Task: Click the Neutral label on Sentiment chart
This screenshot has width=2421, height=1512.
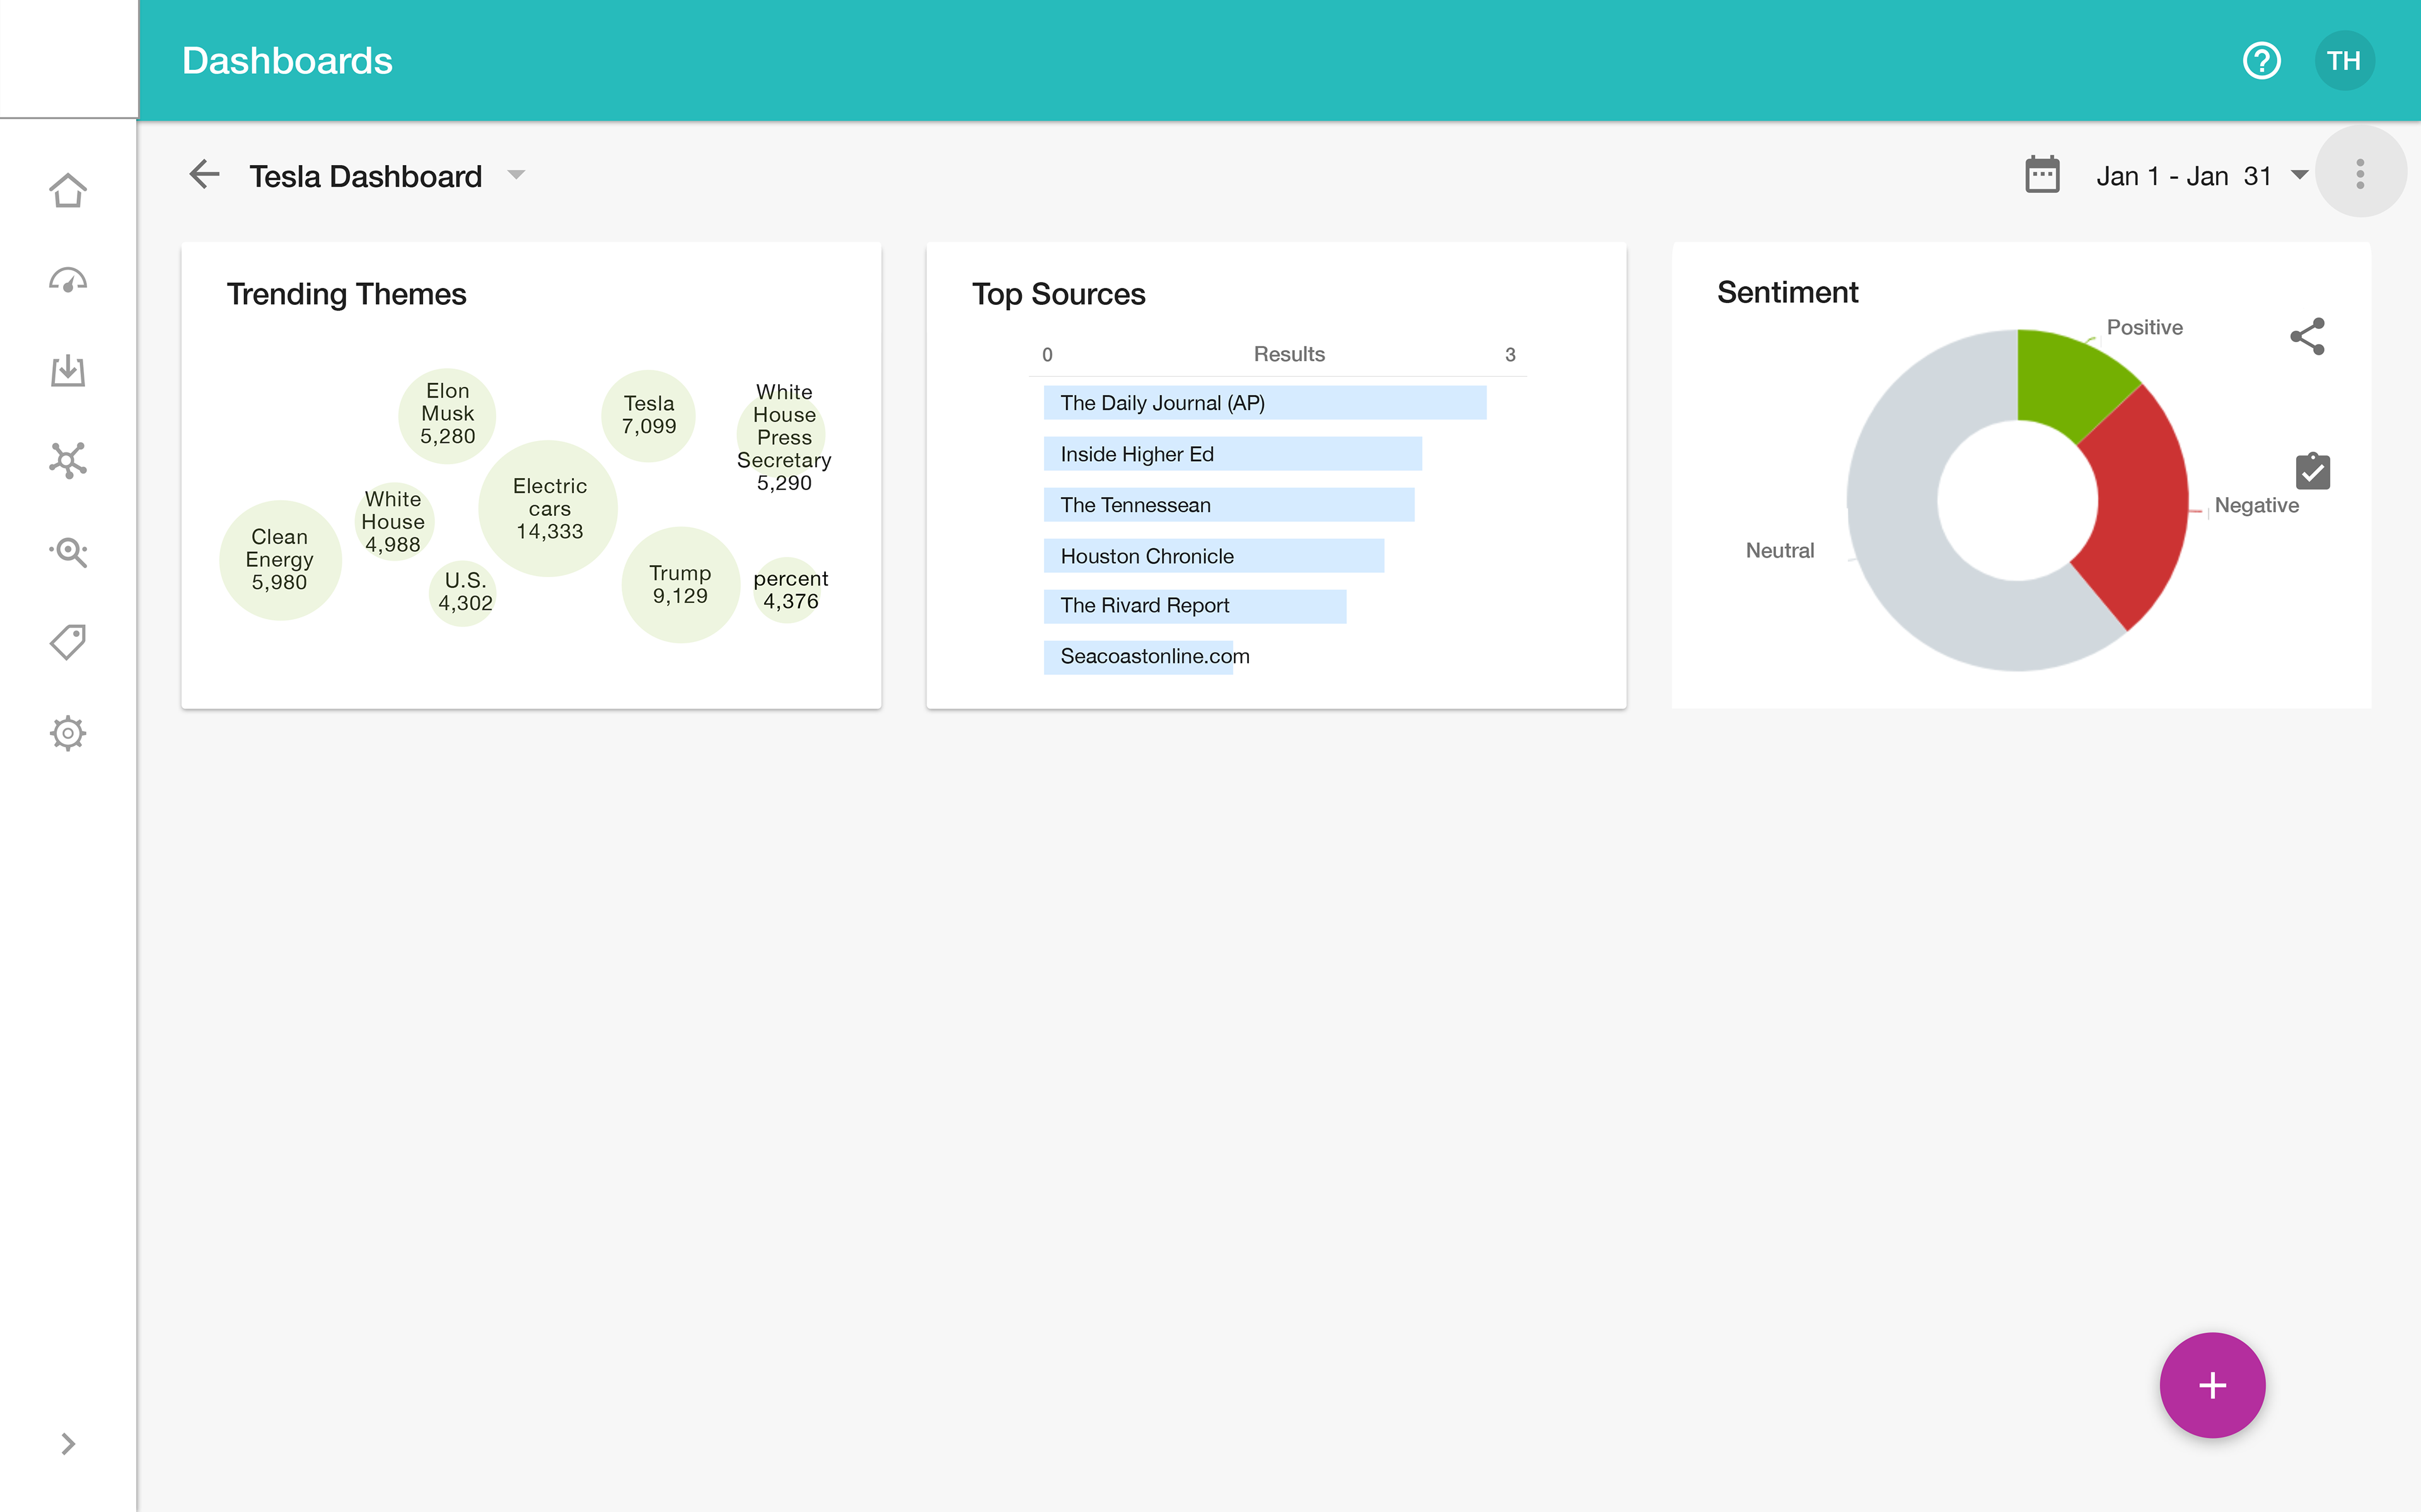Action: pyautogui.click(x=1779, y=550)
